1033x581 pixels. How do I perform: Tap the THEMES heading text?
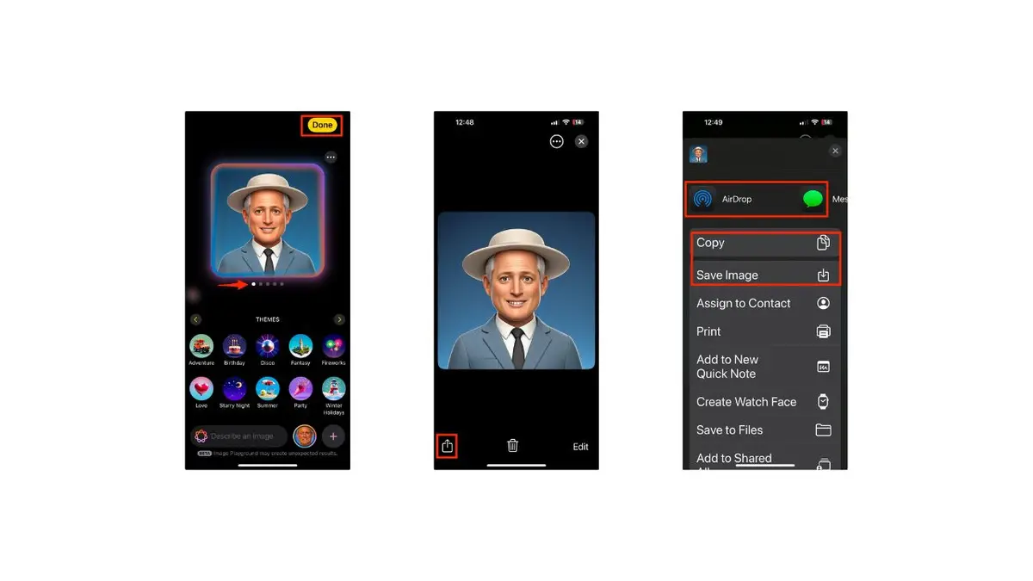[268, 319]
